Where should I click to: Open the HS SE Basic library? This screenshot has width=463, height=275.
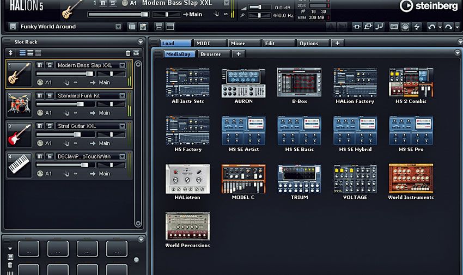299,130
